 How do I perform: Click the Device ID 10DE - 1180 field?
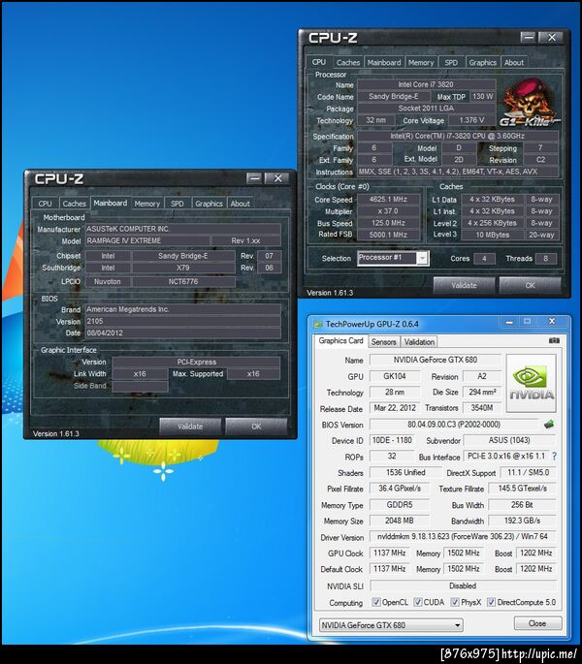pyautogui.click(x=392, y=440)
